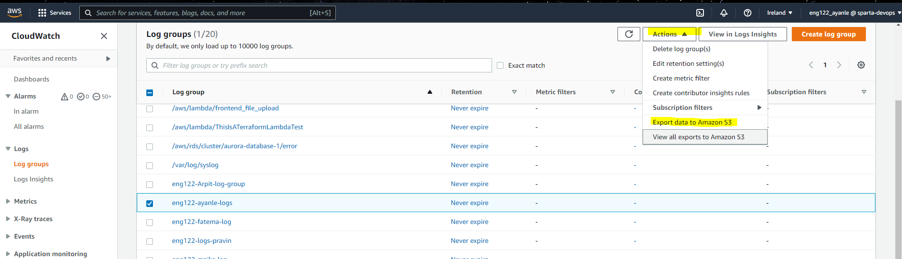This screenshot has width=902, height=259.
Task: Open Never expire for eng122-Arpit-log-group
Action: pos(469,184)
